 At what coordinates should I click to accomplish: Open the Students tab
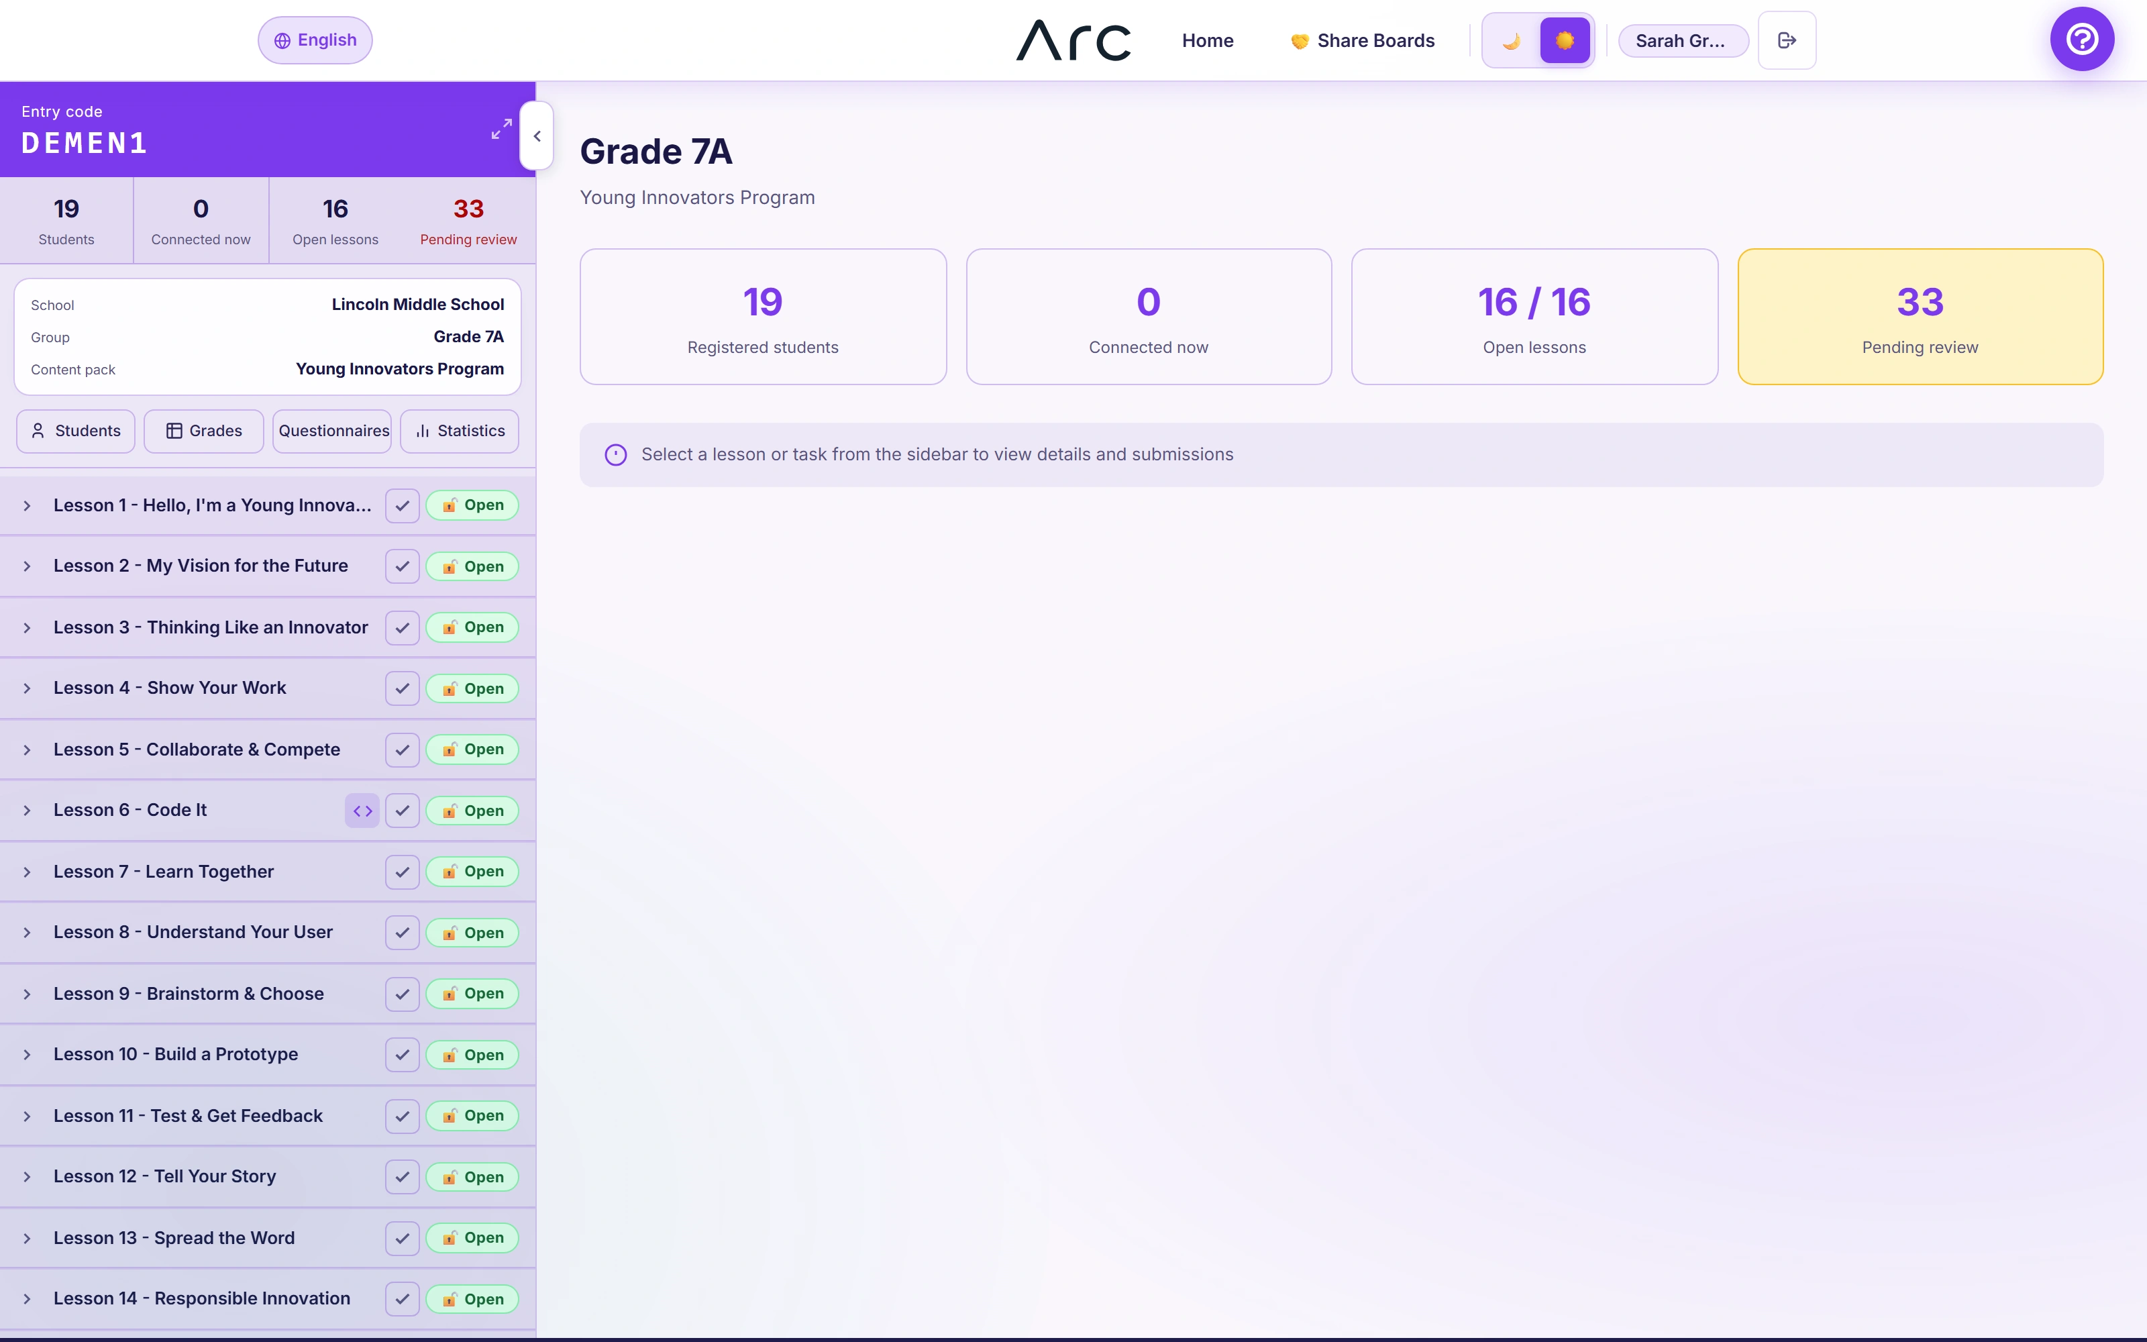[75, 431]
